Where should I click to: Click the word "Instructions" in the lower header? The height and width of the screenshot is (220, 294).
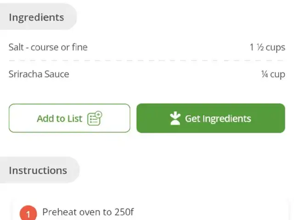click(x=38, y=170)
